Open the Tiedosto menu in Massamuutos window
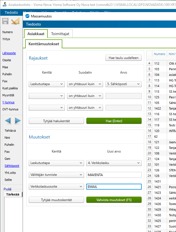176x232 pixels. click(x=34, y=24)
